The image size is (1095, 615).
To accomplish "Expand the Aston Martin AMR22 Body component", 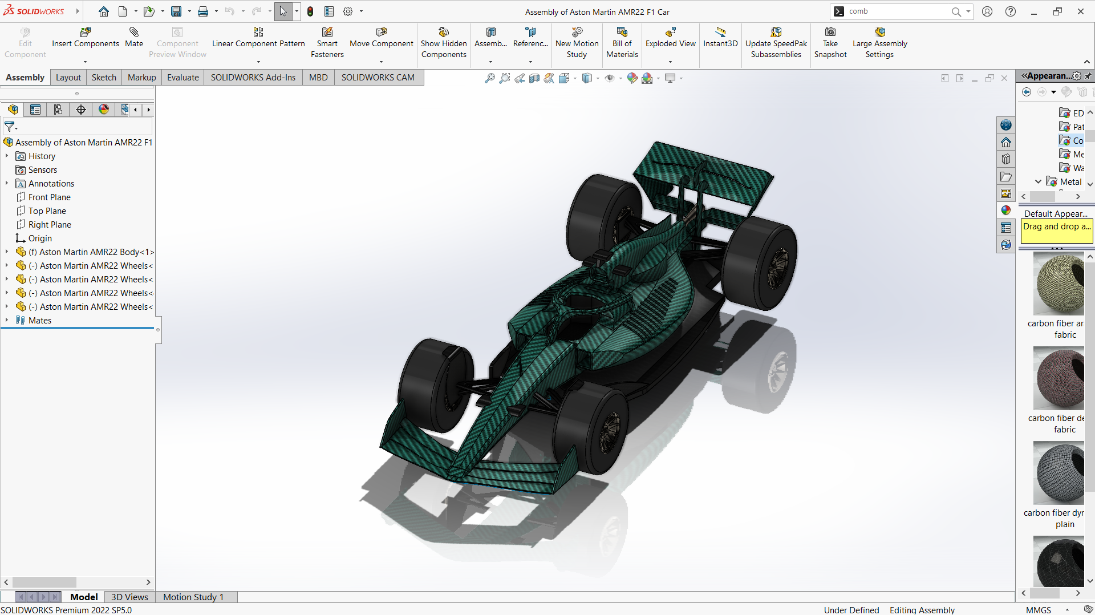I will pos(7,252).
